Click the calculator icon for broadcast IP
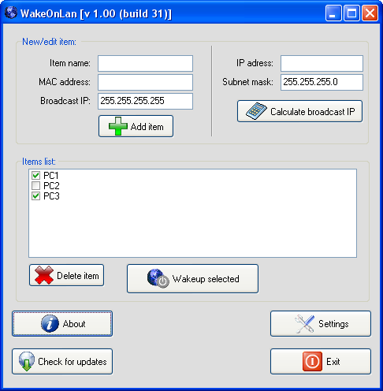This screenshot has height=391, width=383. click(x=256, y=111)
